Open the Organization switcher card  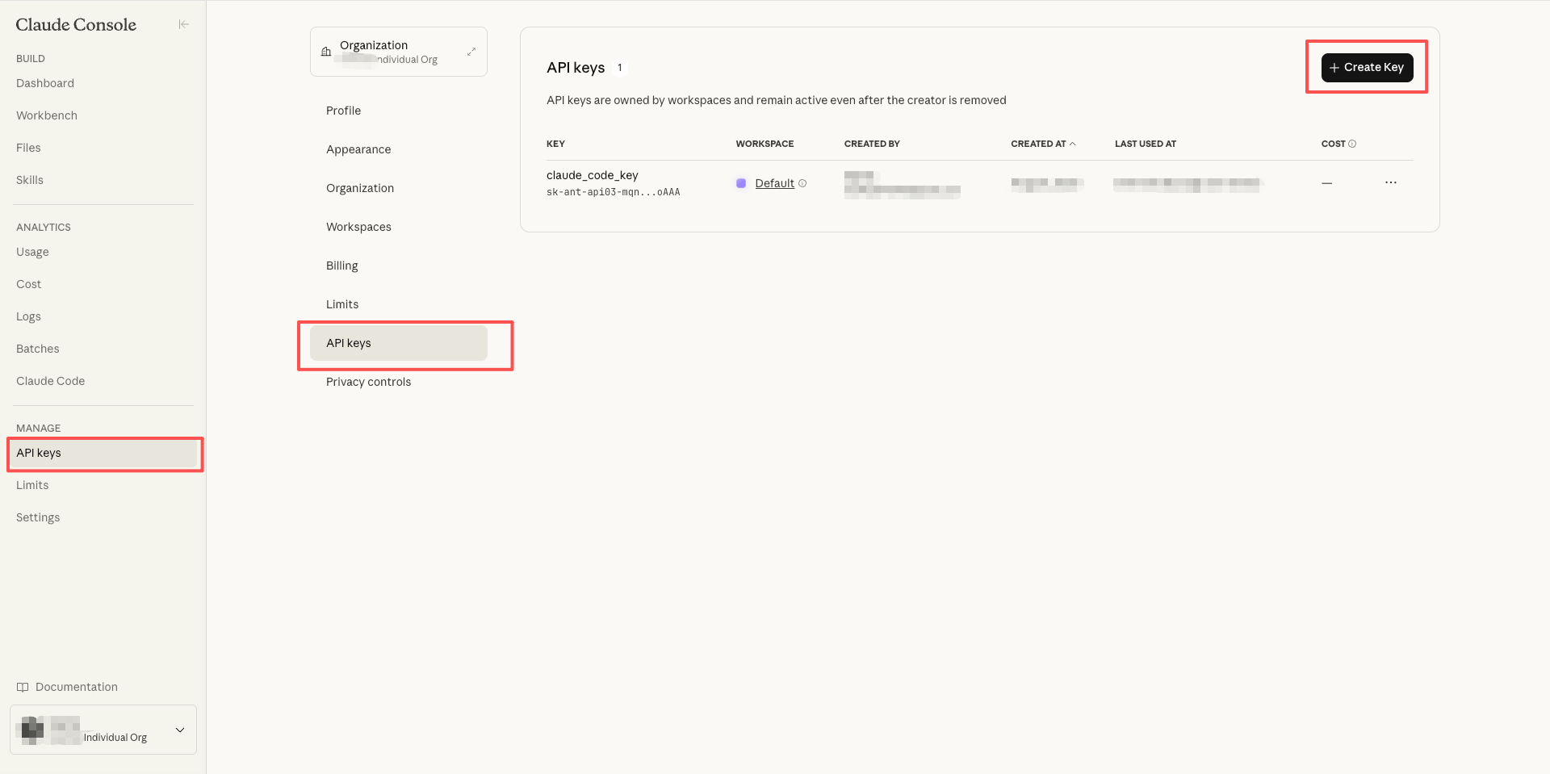coord(398,52)
